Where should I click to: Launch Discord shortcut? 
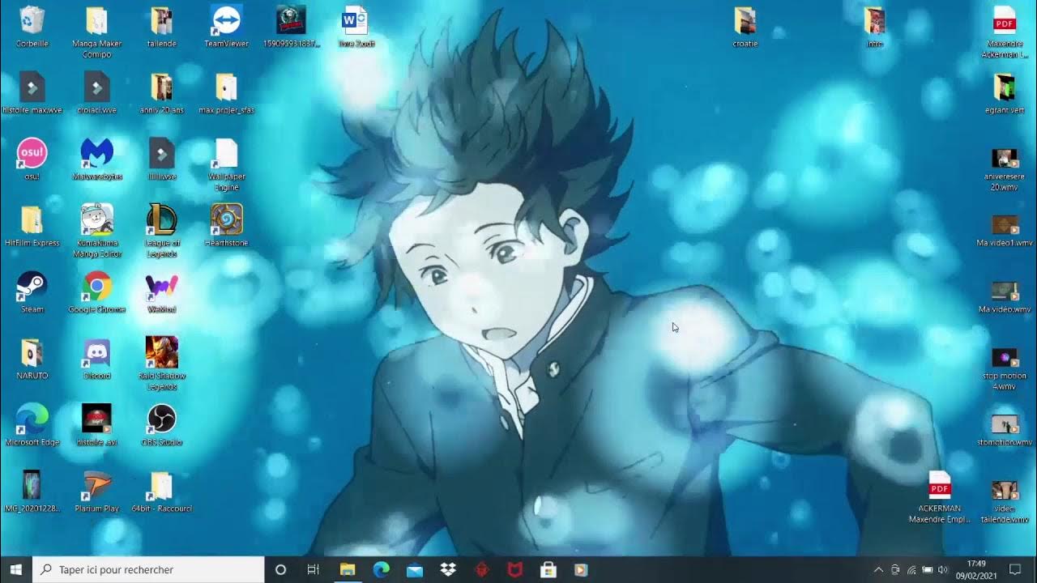tap(97, 359)
